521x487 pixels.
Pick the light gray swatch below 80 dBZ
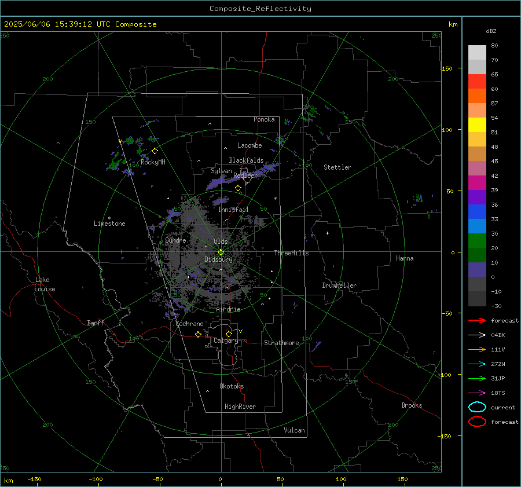[477, 52]
